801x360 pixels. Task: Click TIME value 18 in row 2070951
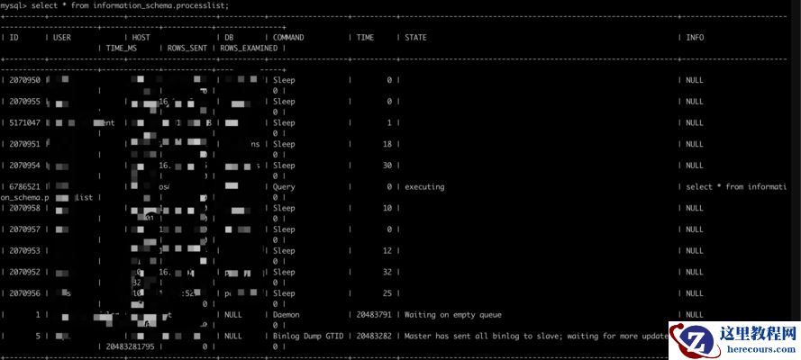click(x=387, y=144)
